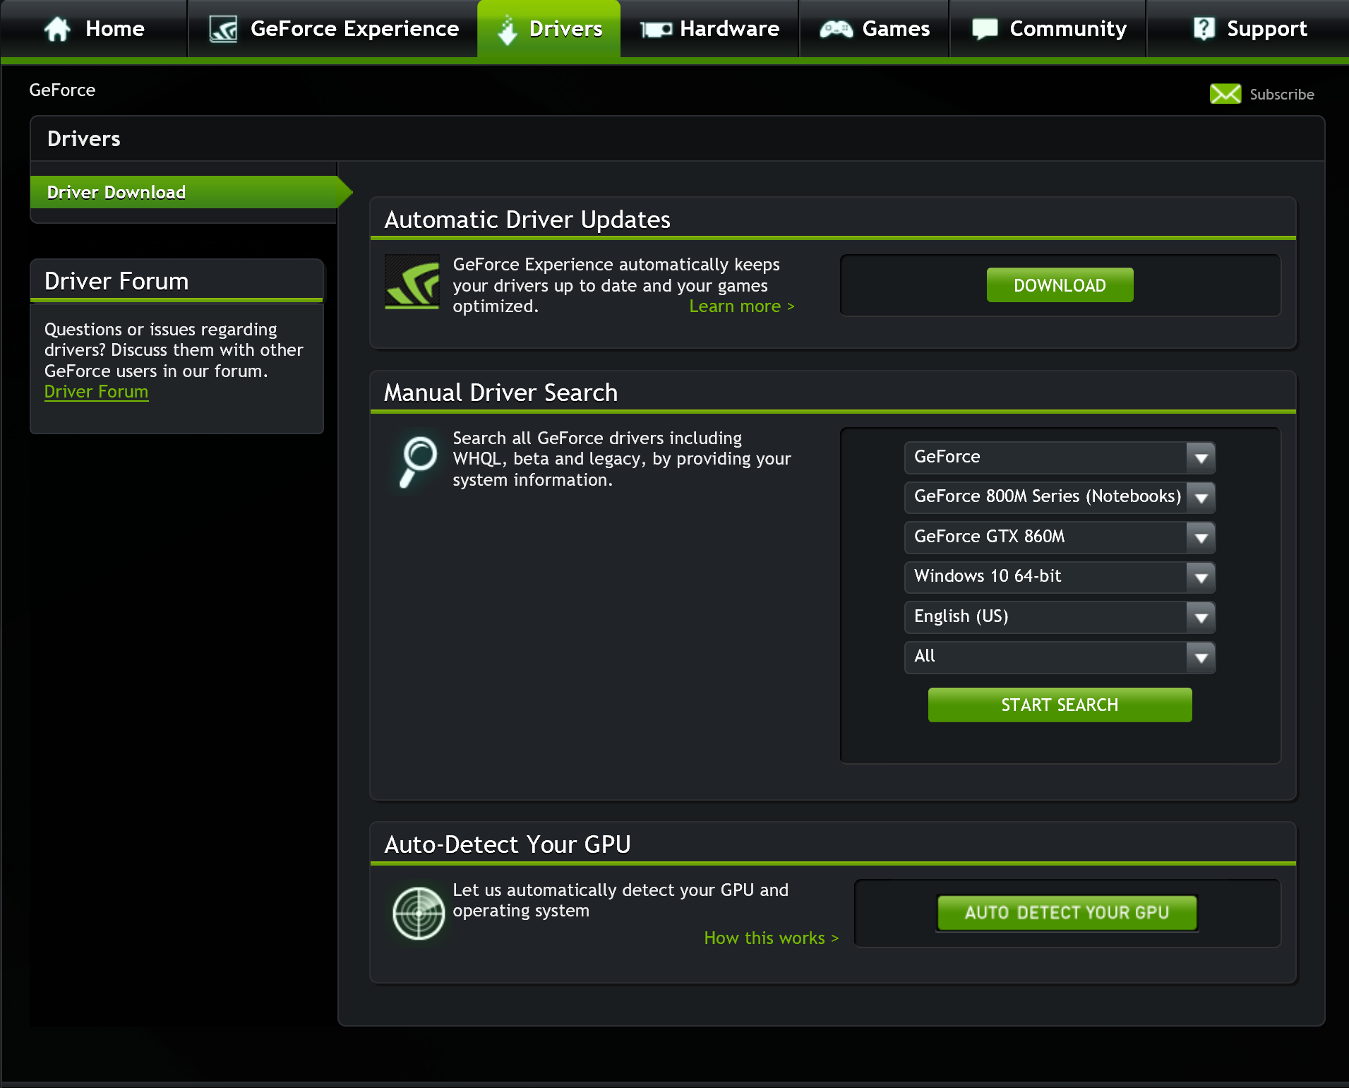Click the green DOWNLOAD button
Screen dimensions: 1349x1088
click(1059, 285)
